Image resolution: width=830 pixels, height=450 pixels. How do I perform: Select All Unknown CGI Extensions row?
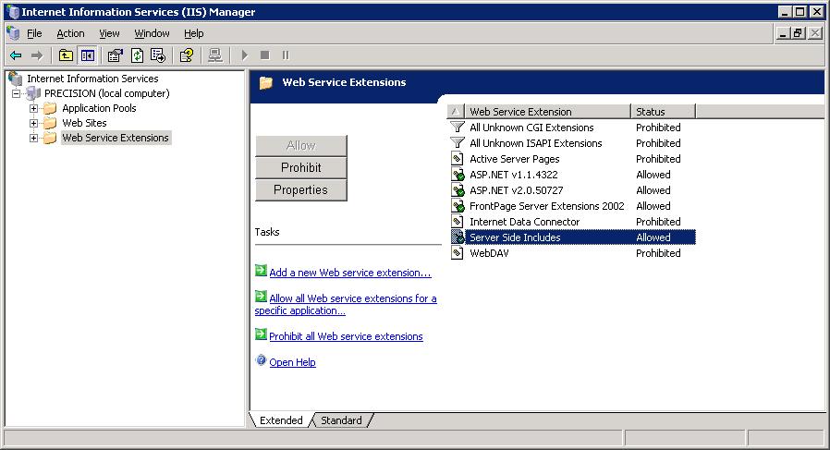(572, 128)
